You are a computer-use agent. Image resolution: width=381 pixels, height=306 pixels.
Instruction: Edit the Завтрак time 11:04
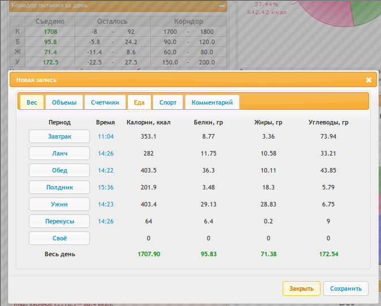106,136
